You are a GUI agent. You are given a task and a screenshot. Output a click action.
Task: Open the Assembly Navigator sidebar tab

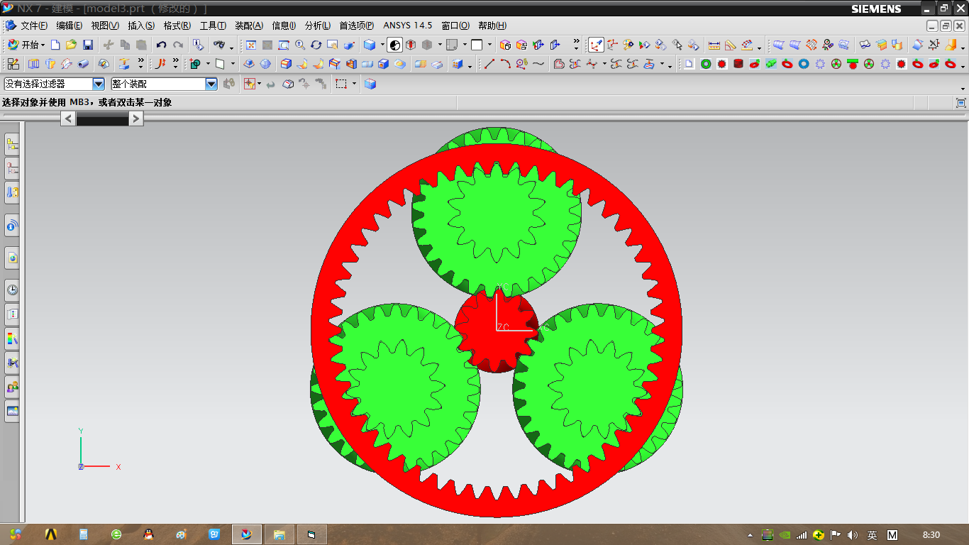pos(12,145)
